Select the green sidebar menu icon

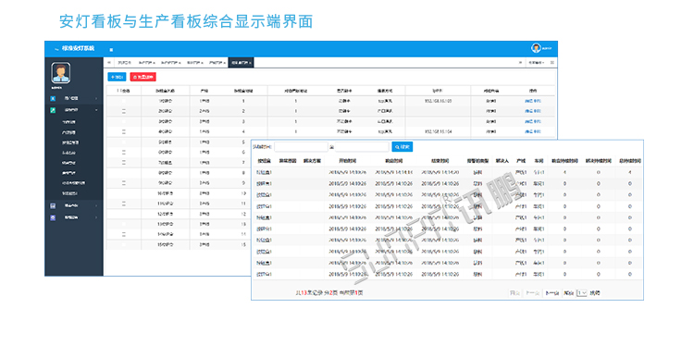point(53,110)
